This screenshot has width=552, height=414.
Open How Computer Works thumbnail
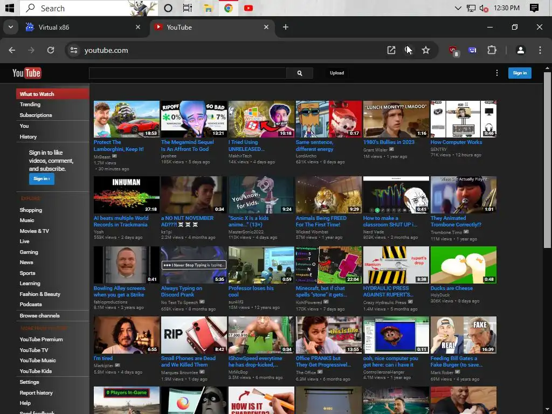click(463, 119)
